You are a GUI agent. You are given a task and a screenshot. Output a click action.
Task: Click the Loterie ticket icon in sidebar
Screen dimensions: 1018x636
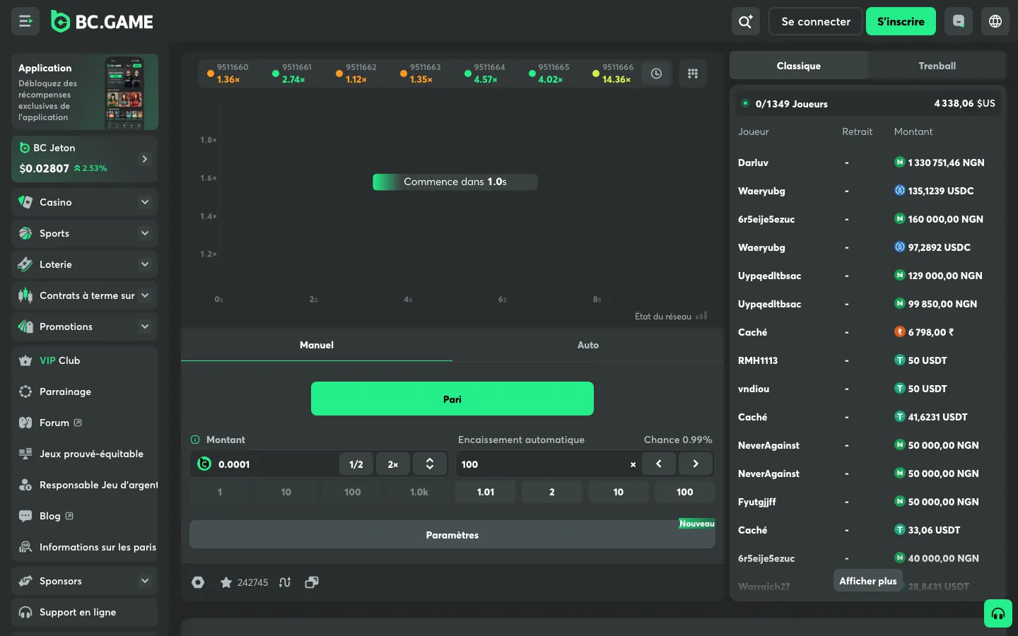25,264
